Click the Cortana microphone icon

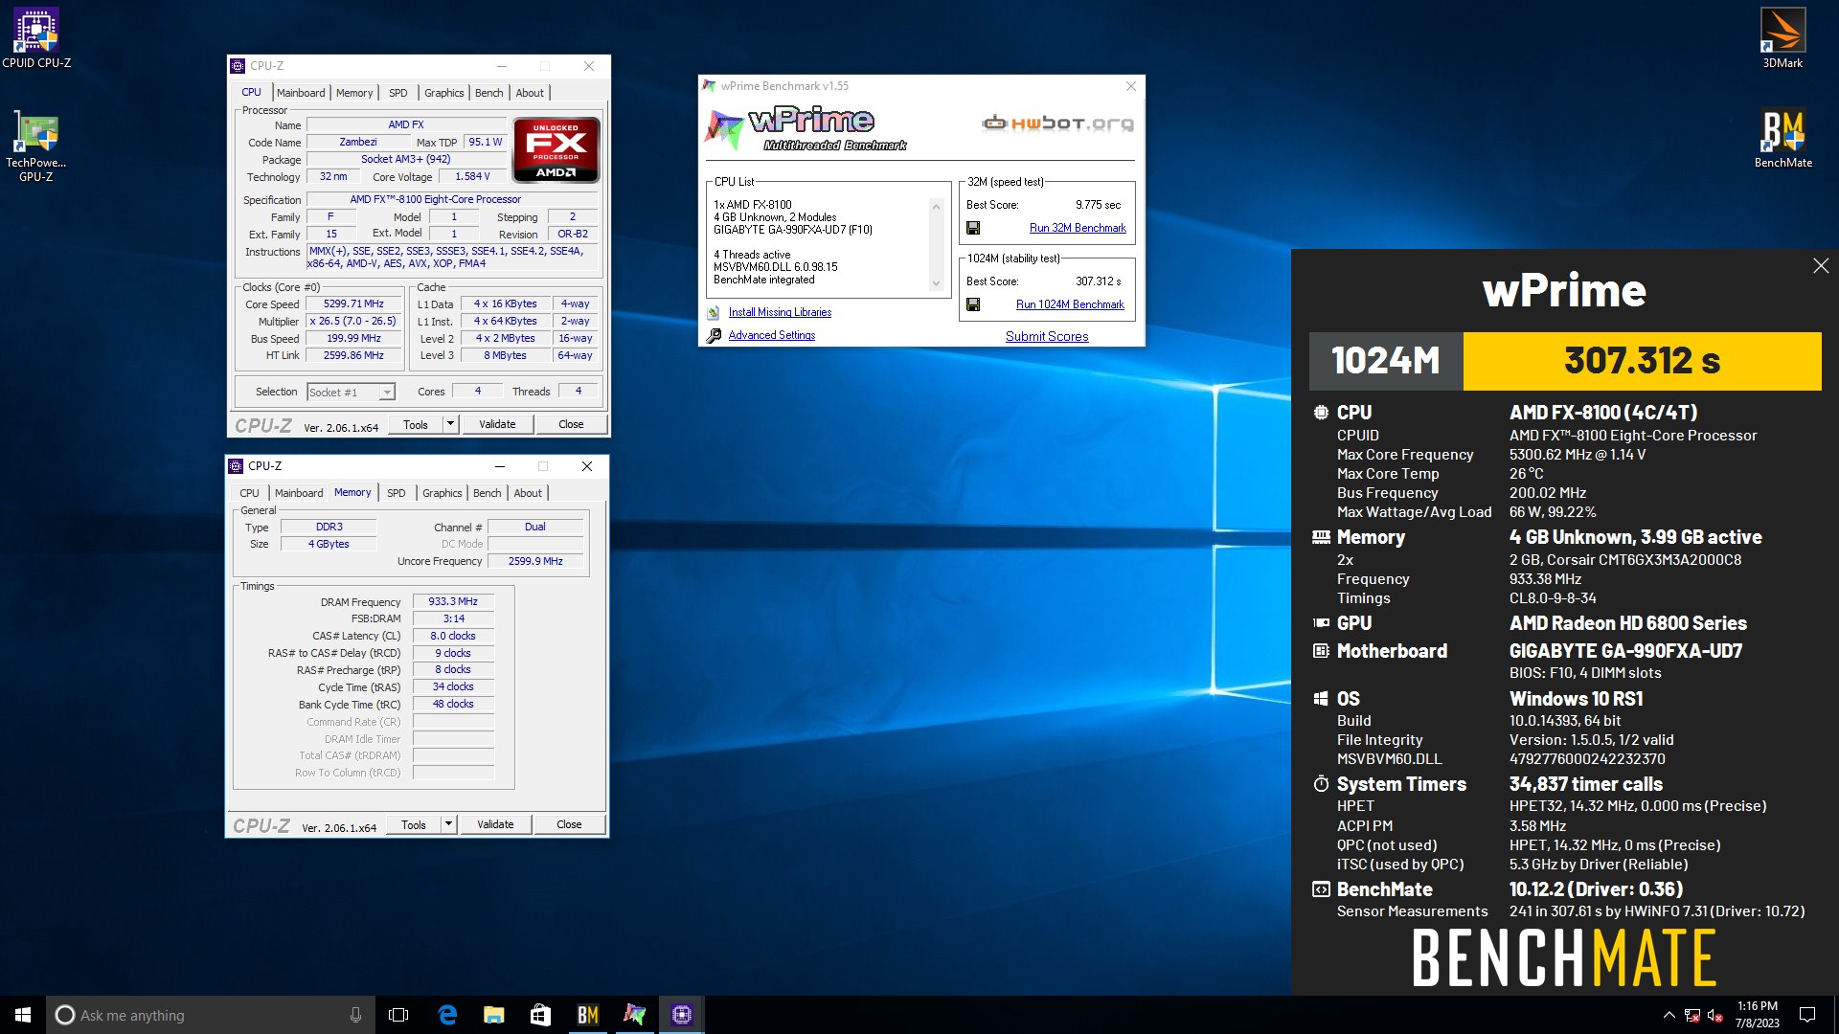pos(355,1015)
